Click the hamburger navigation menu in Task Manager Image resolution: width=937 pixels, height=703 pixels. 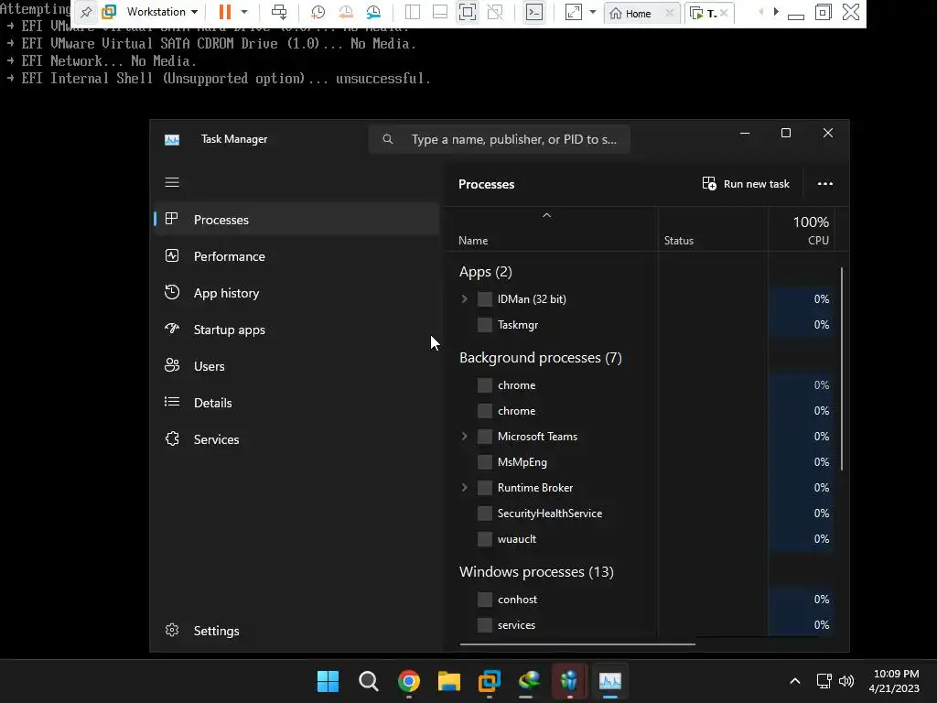tap(172, 182)
